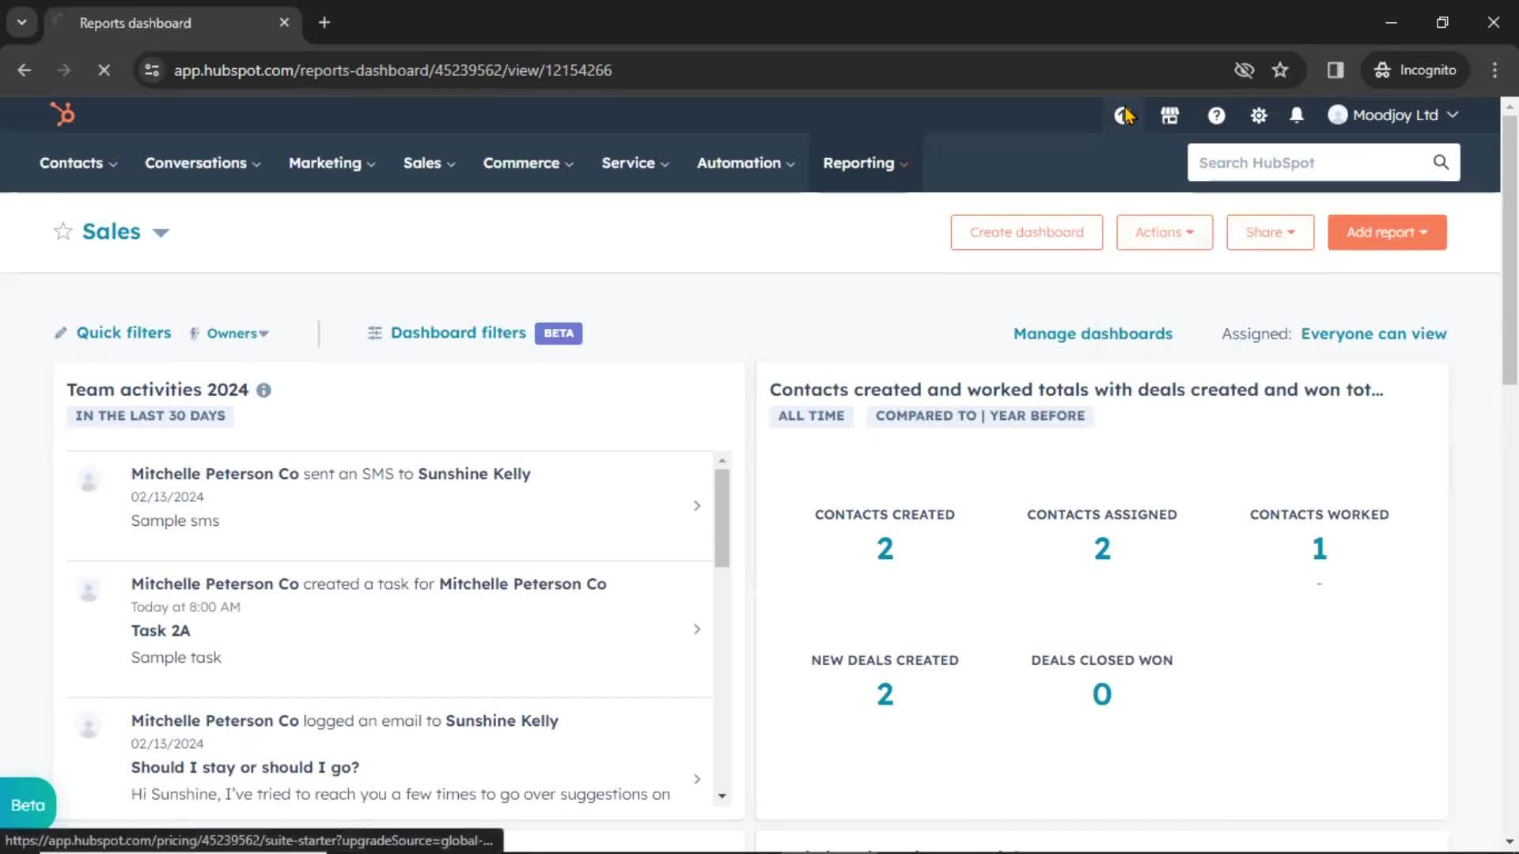Expand the Automation menu

745,163
